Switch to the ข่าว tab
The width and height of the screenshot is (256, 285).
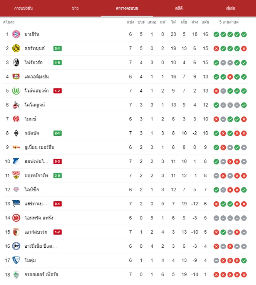75,8
